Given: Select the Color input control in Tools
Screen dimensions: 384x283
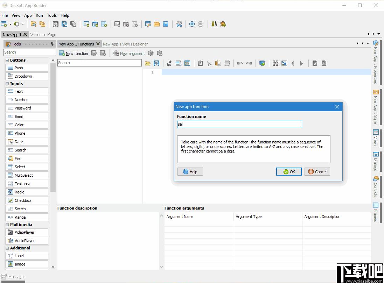Looking at the screenshot, I should tap(27, 125).
